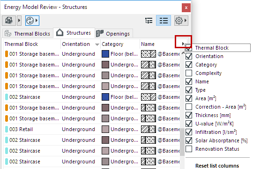Toggle the Type column checkbox
This screenshot has height=169, width=253.
[189, 90]
